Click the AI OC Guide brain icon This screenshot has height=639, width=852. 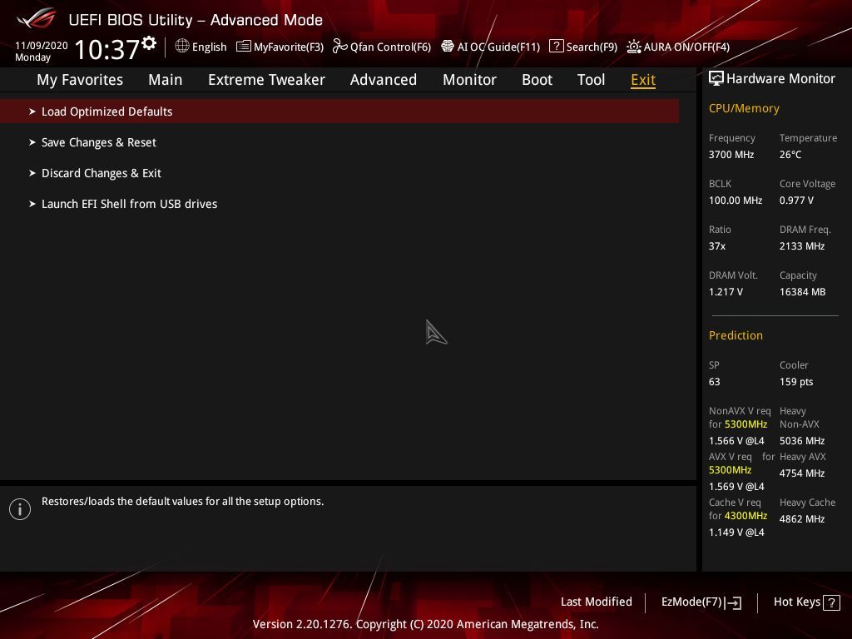click(447, 47)
